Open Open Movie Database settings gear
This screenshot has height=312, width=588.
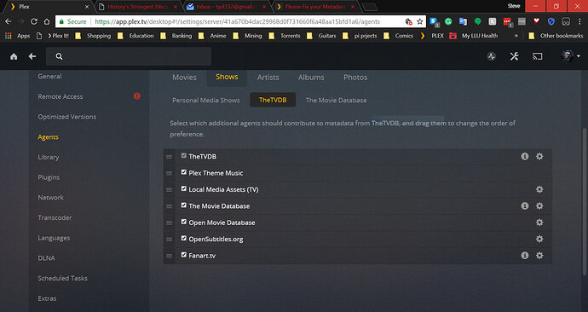[x=539, y=222]
